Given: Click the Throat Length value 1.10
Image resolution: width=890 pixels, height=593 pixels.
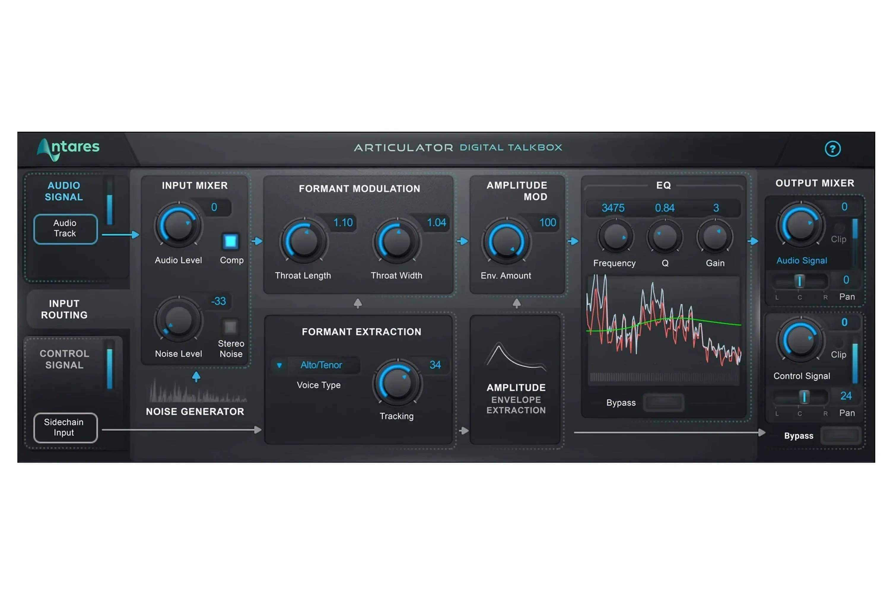Looking at the screenshot, I should pos(343,222).
